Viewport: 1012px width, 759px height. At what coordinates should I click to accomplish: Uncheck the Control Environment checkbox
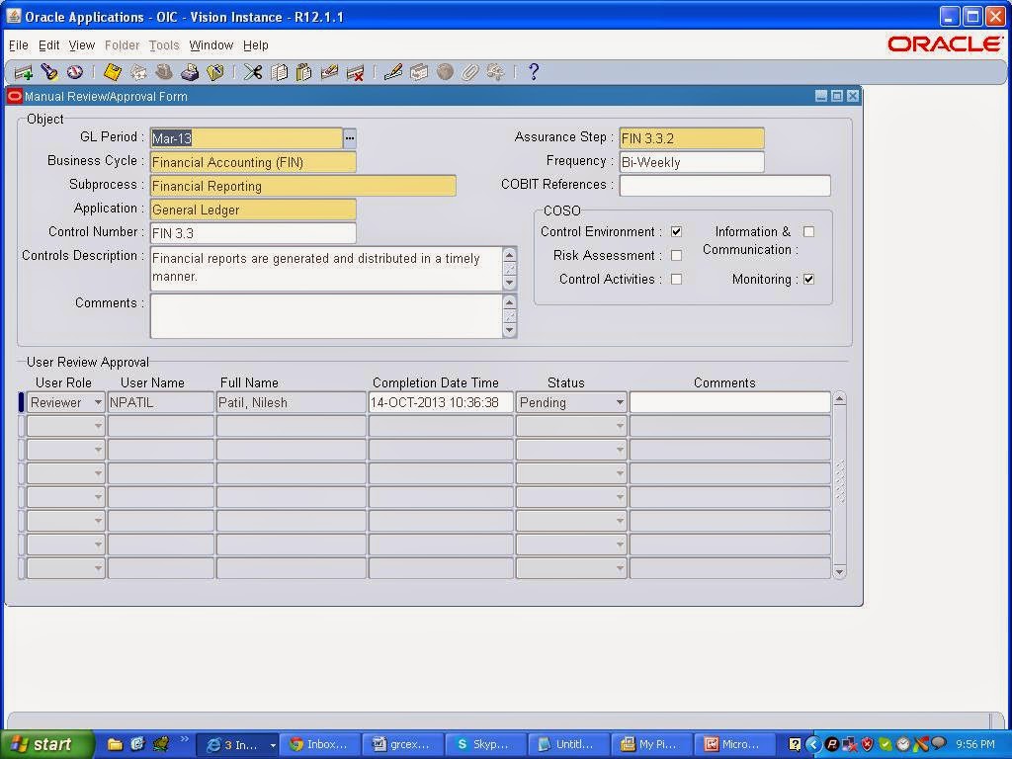(x=676, y=231)
